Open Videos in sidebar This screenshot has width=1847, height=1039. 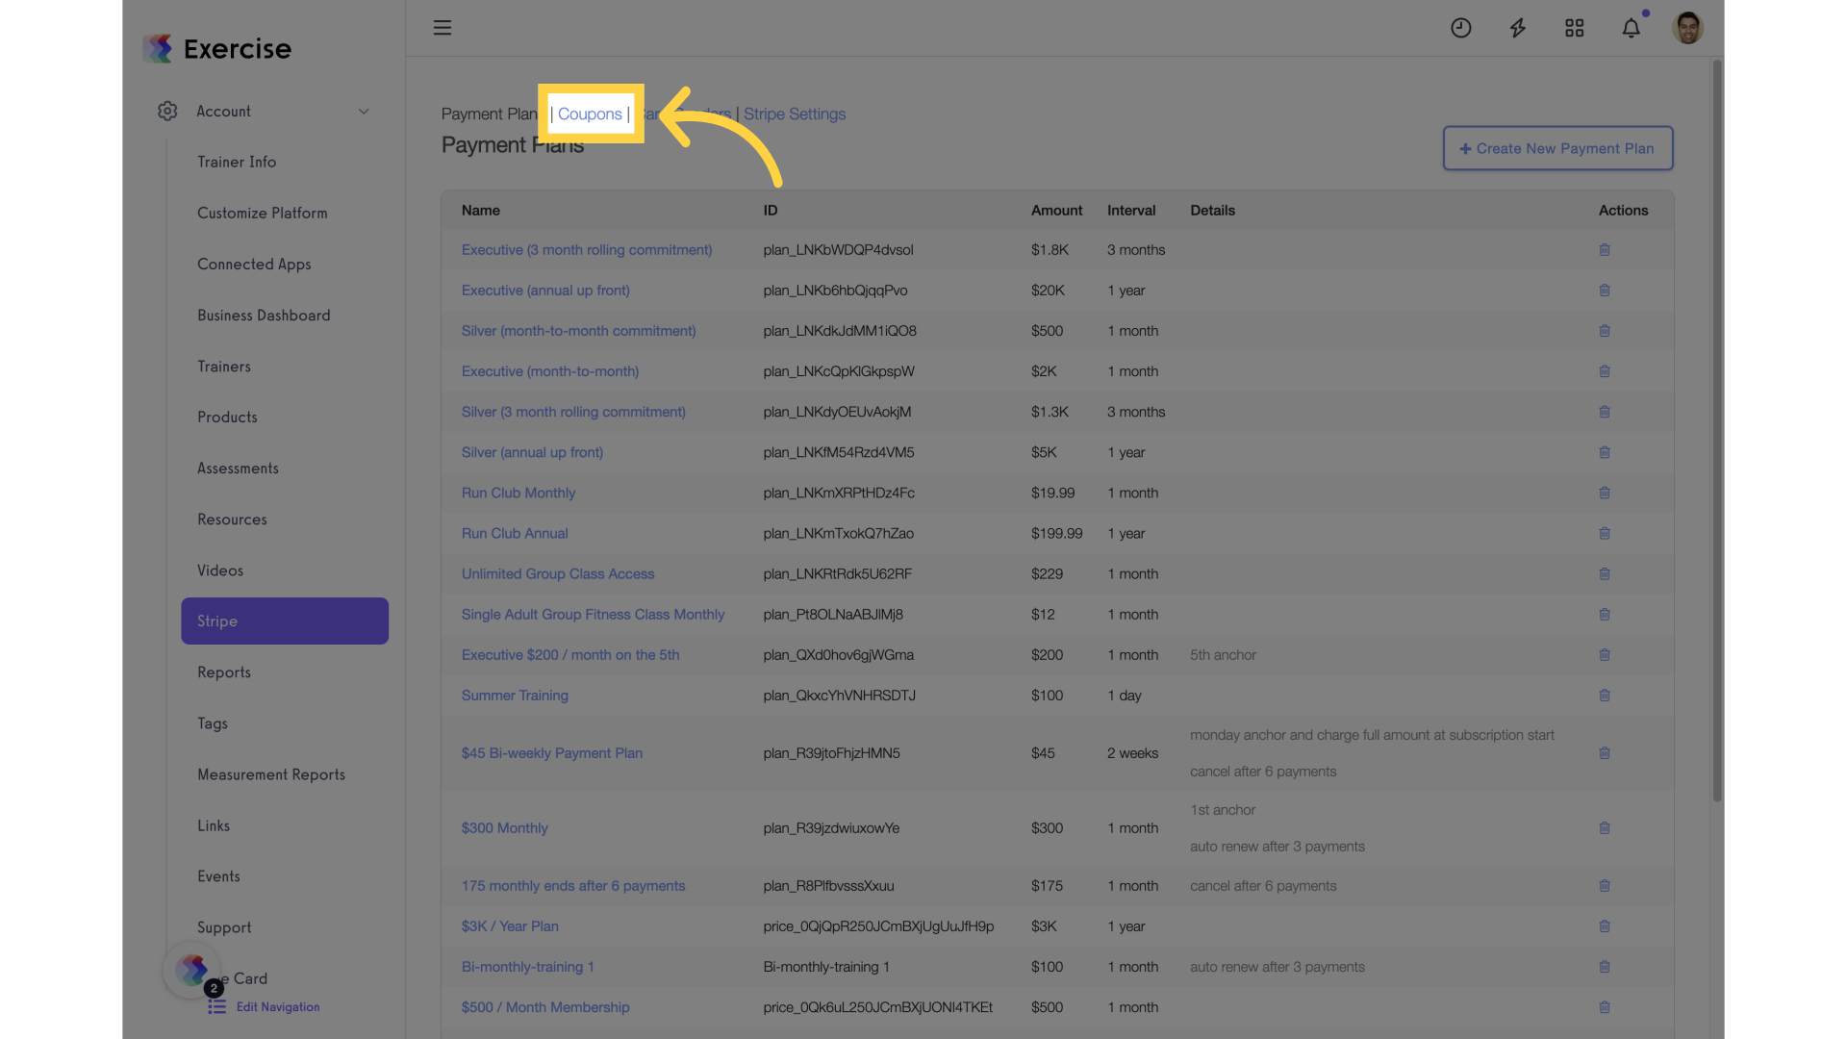point(220,570)
